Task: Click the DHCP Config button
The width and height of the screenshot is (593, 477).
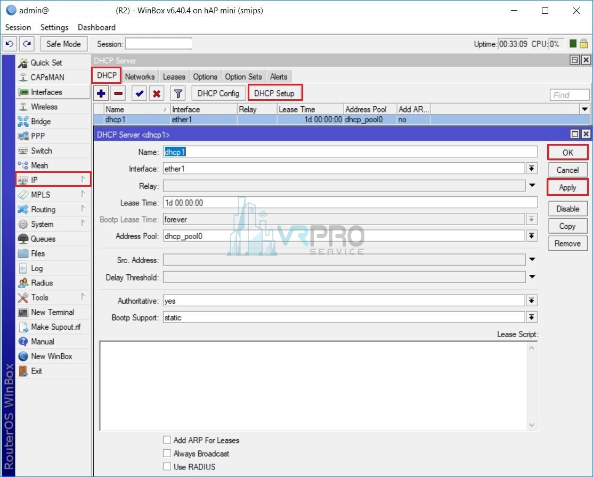Action: pyautogui.click(x=218, y=93)
